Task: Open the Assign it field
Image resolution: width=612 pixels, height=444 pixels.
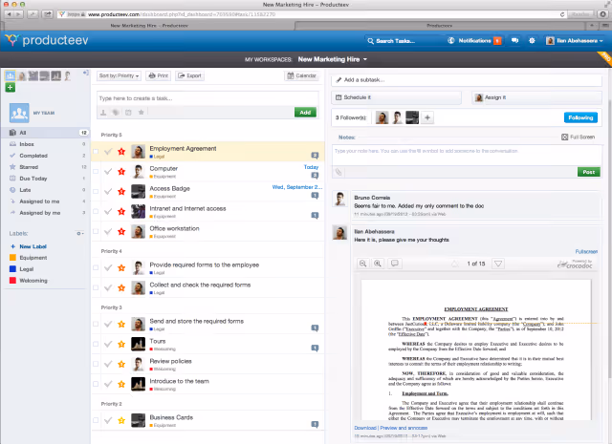Action: pyautogui.click(x=536, y=97)
